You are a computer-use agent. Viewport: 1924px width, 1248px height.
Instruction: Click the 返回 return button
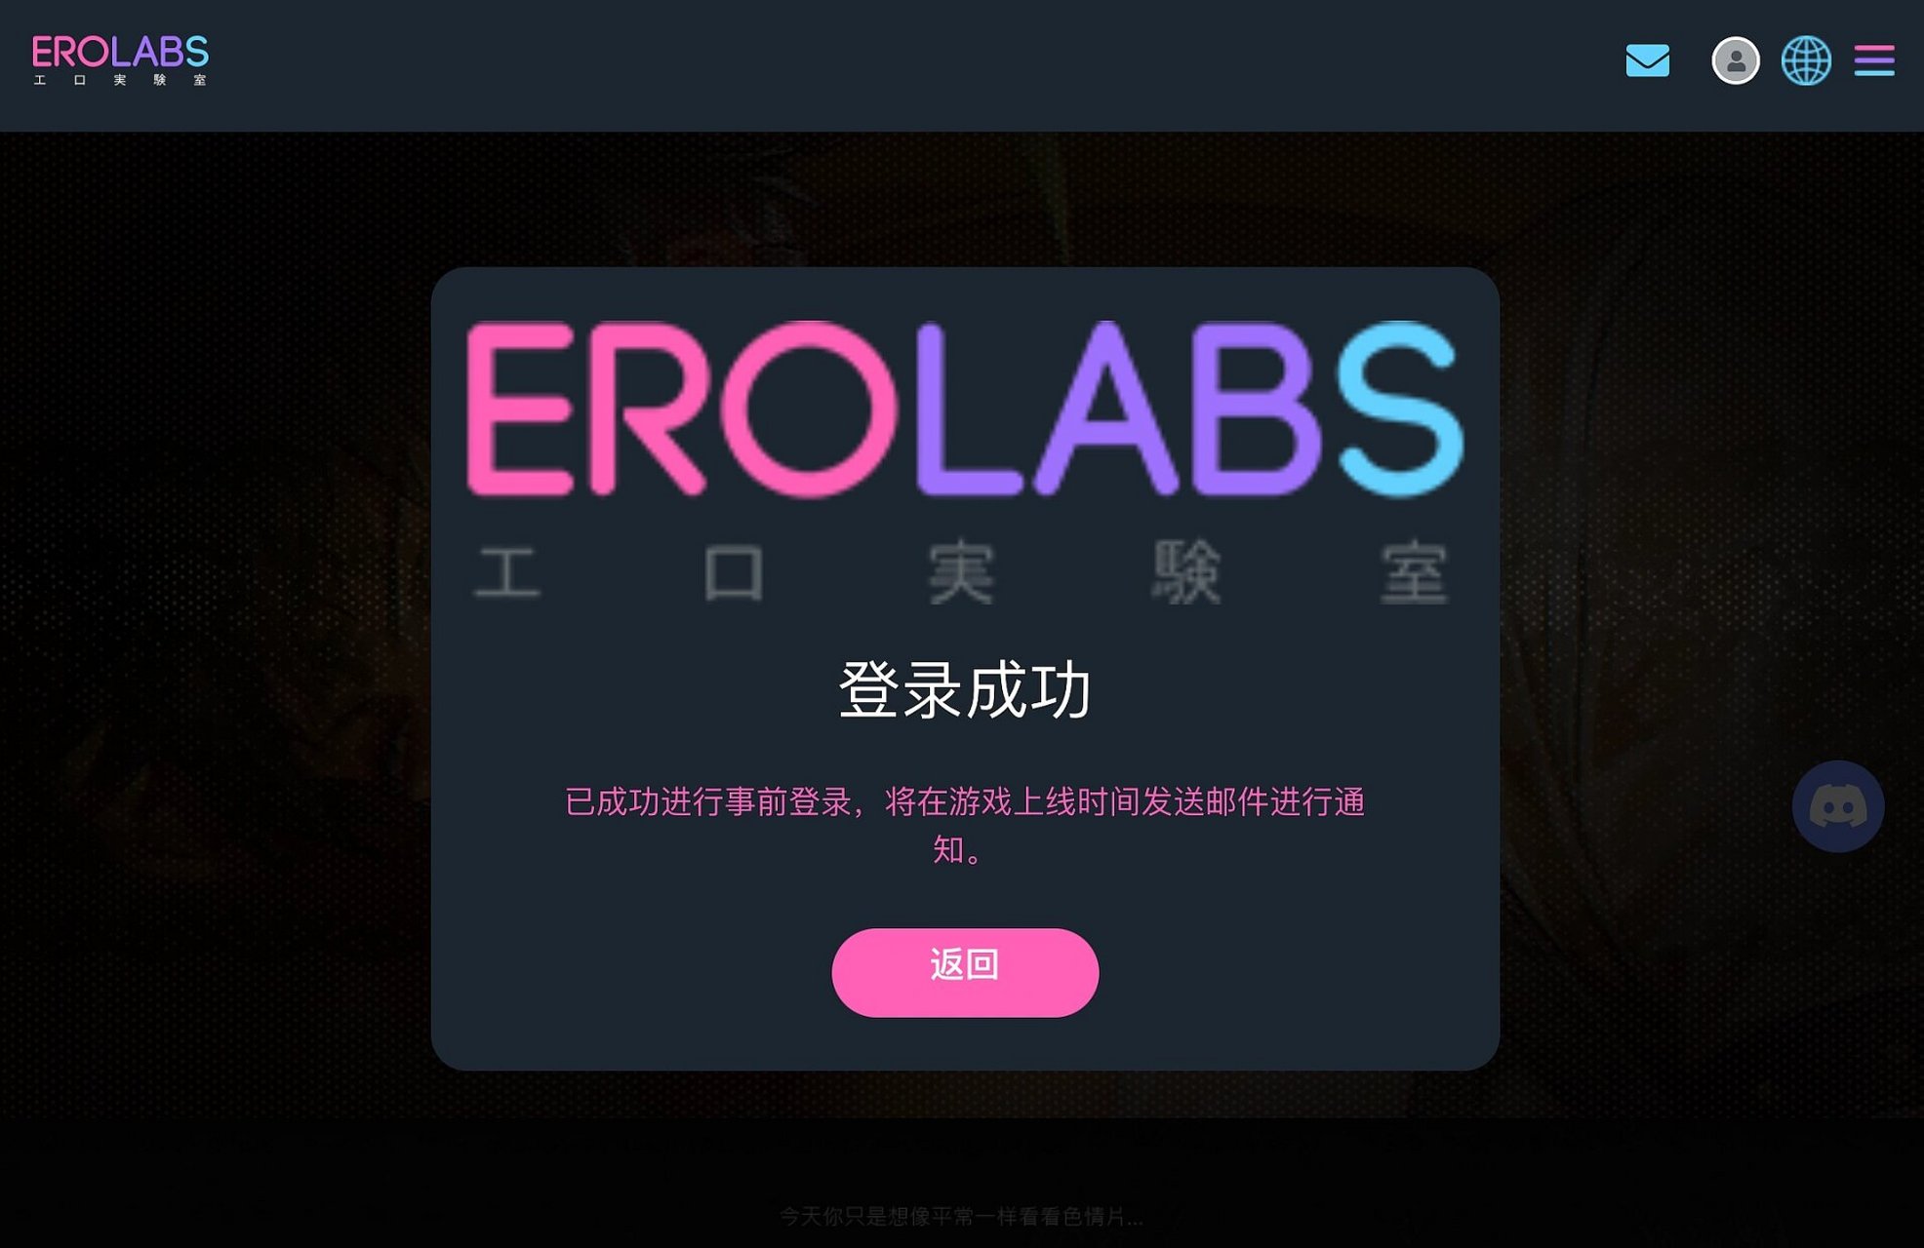[965, 968]
